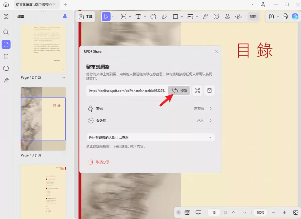Click the 關閉 close toolbar button
Image resolution: width=301 pixels, height=219 pixels.
(x=253, y=17)
